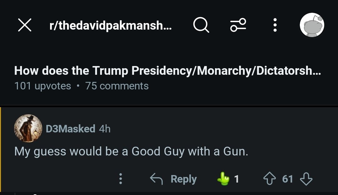
Task: Open the D3Masked username profile
Action: pos(70,129)
